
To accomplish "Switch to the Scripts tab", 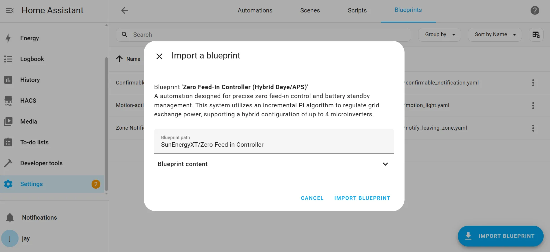I will coord(357,10).
